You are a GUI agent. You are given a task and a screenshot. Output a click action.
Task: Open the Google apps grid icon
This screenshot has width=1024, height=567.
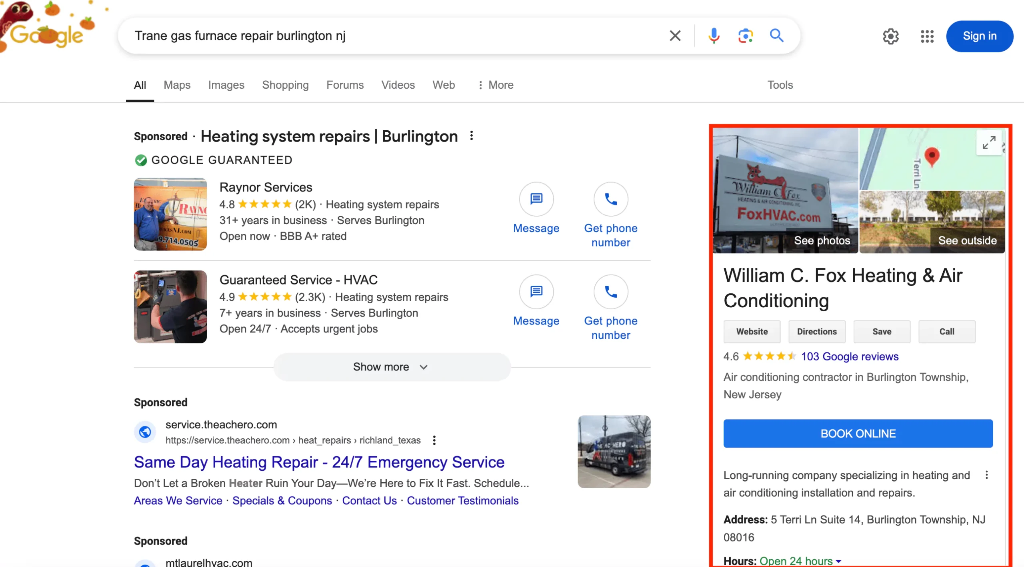point(927,36)
